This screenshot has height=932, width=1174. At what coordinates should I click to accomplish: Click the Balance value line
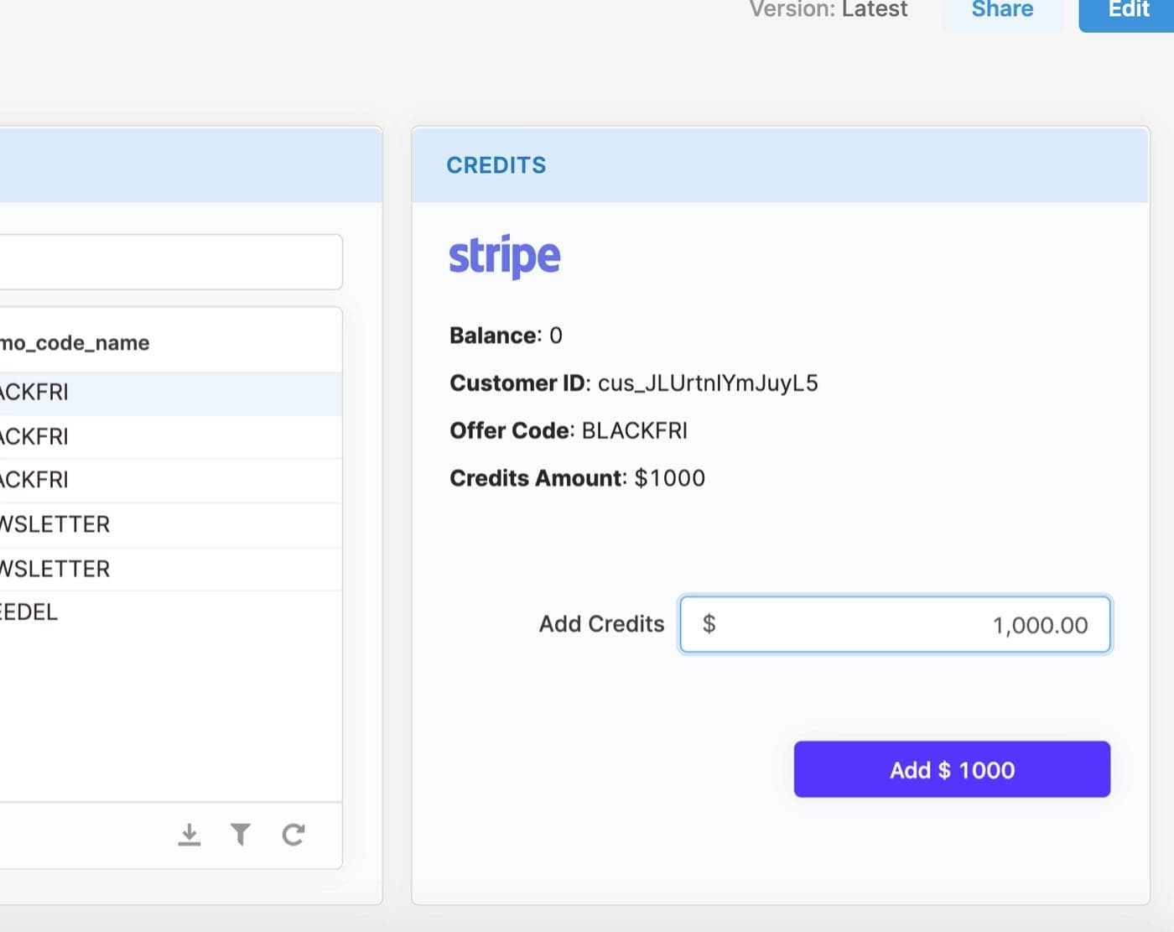(506, 336)
